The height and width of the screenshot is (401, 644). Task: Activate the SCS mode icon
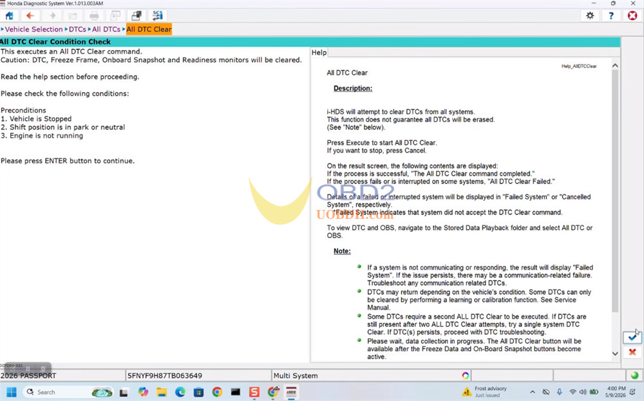point(158,15)
